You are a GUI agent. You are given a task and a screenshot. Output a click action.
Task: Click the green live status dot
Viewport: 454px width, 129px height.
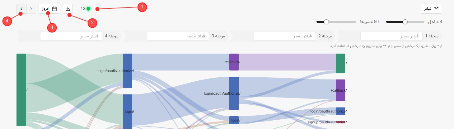tap(88, 9)
